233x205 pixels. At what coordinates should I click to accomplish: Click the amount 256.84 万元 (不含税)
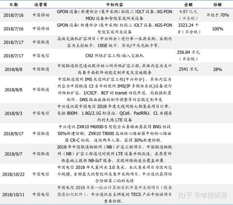pyautogui.click(x=188, y=56)
